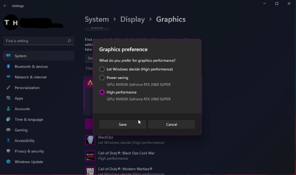Click the Accessibility figure icon
Image resolution: width=296 pixels, height=175 pixels.
point(8,140)
